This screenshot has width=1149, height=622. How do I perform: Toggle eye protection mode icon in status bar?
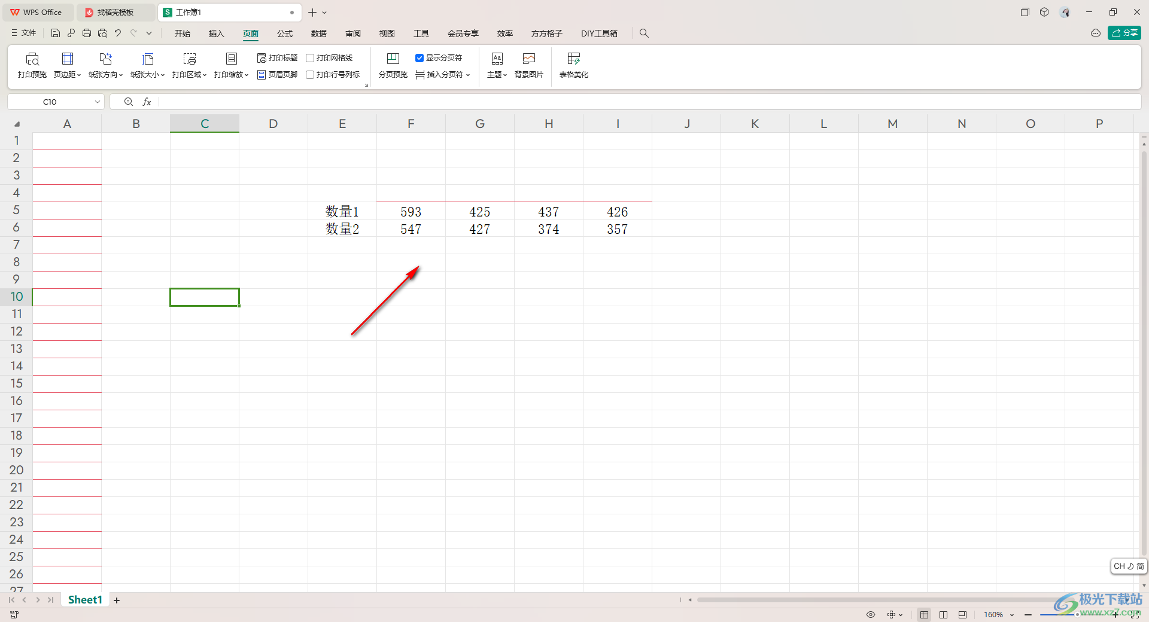[871, 614]
